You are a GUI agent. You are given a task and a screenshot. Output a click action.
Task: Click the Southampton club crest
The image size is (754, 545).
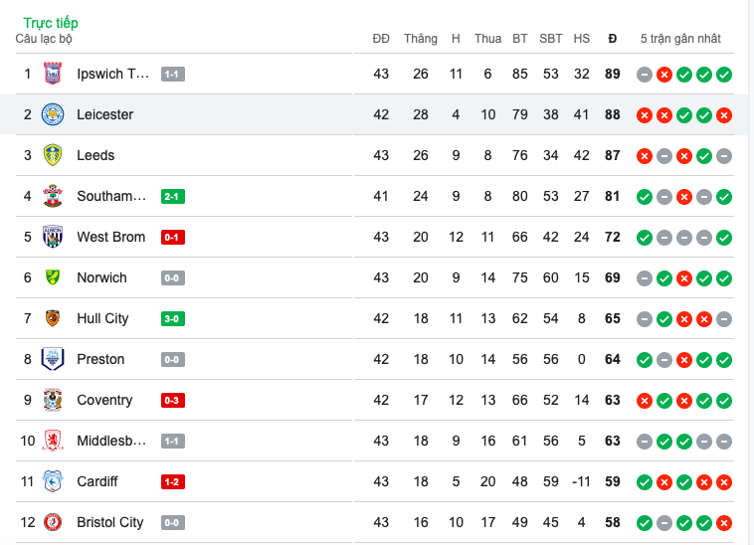(x=53, y=196)
